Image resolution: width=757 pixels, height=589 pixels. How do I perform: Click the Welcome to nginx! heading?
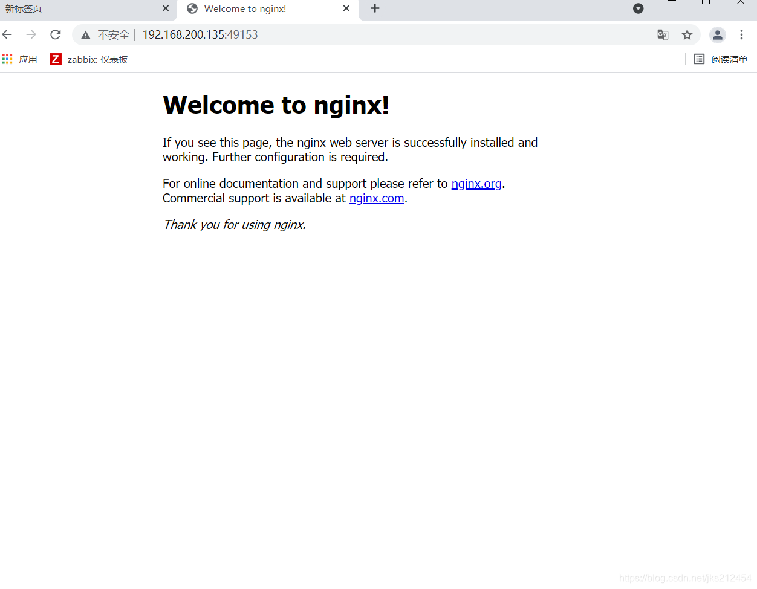pyautogui.click(x=276, y=105)
